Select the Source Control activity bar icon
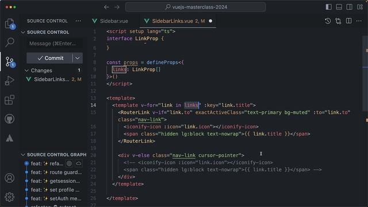This screenshot has width=368, height=207. point(10,62)
